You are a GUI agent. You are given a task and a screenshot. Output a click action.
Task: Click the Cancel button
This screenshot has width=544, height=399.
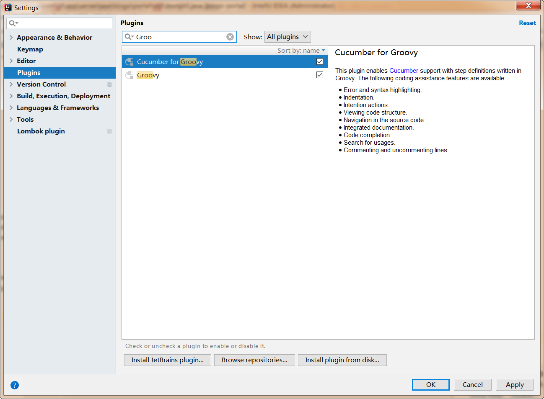(x=472, y=385)
